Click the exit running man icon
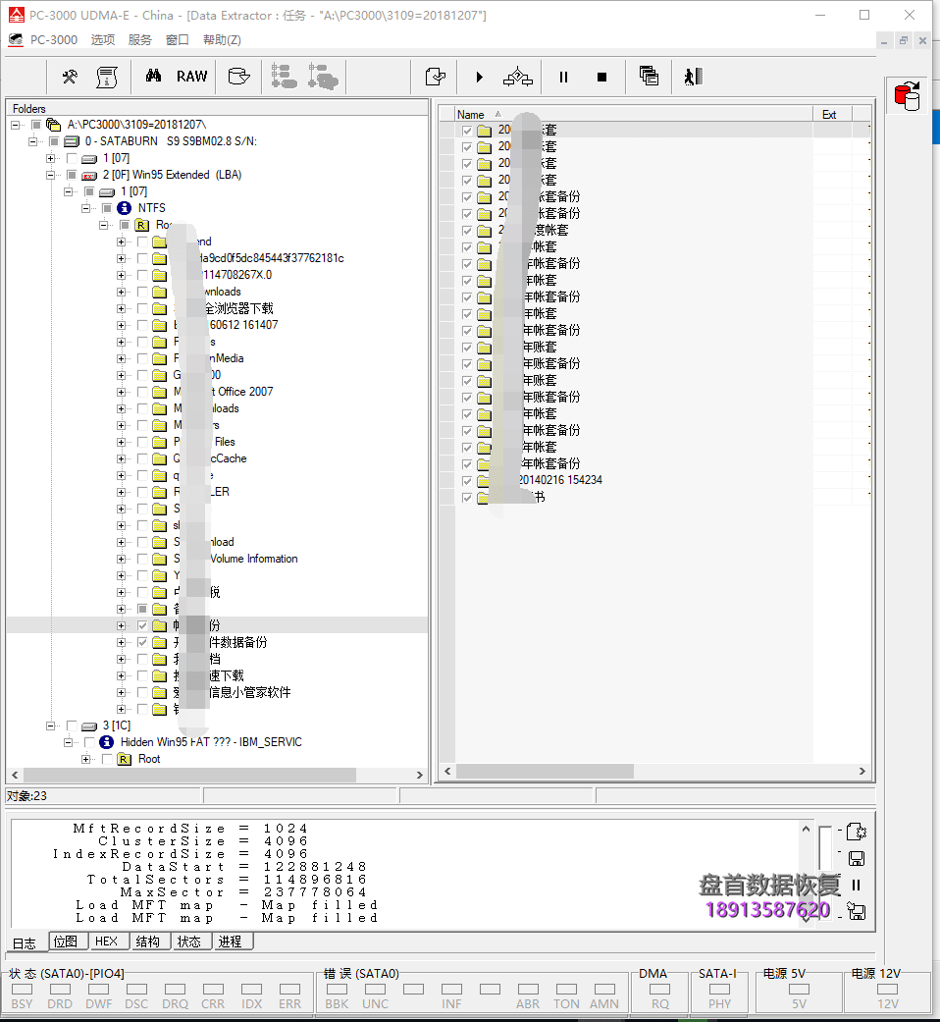Image resolution: width=940 pixels, height=1022 pixels. point(693,77)
